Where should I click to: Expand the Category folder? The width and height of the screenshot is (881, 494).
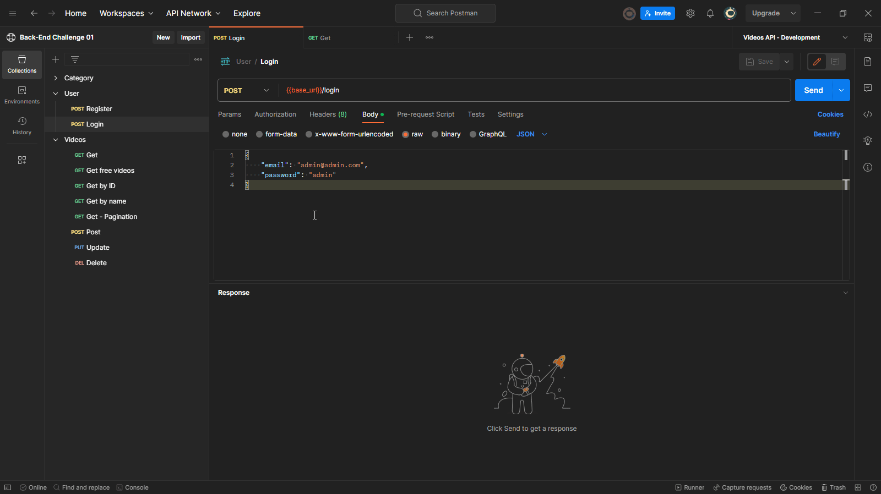56,78
